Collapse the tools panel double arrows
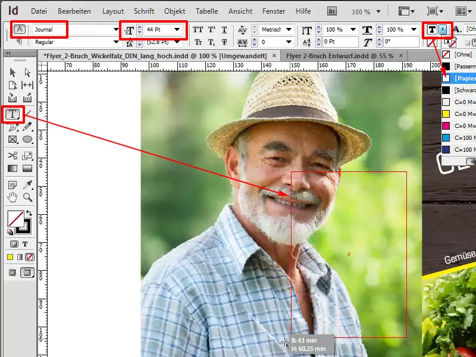The image size is (476, 357). pyautogui.click(x=8, y=53)
